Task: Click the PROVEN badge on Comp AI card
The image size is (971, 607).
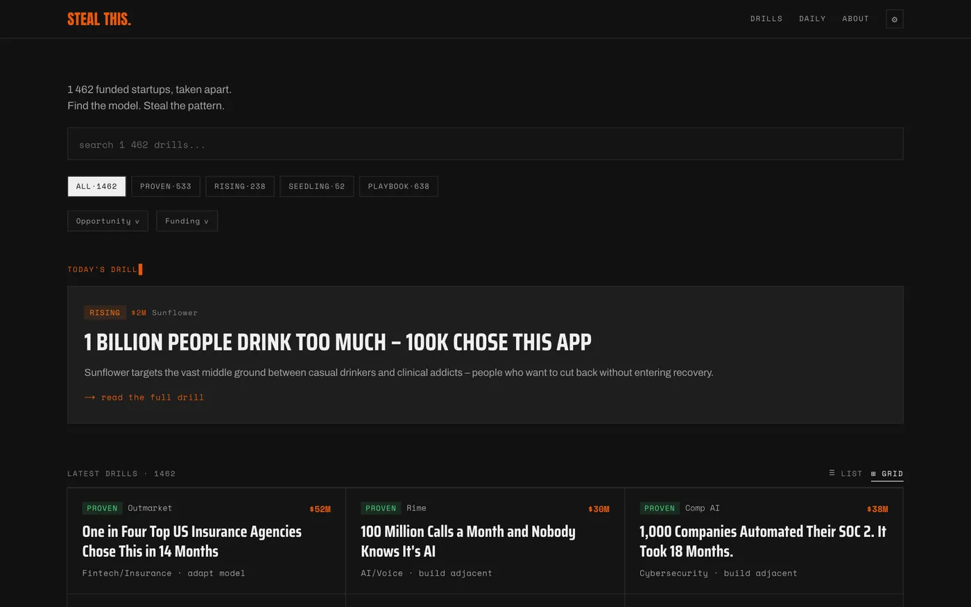Action: [660, 508]
